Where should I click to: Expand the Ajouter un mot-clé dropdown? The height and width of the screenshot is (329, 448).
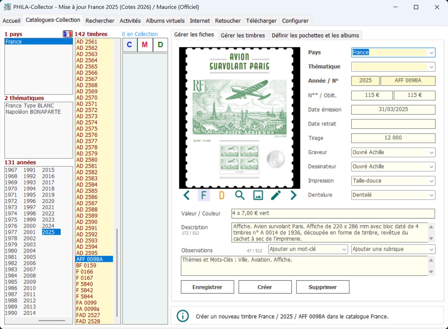click(344, 249)
